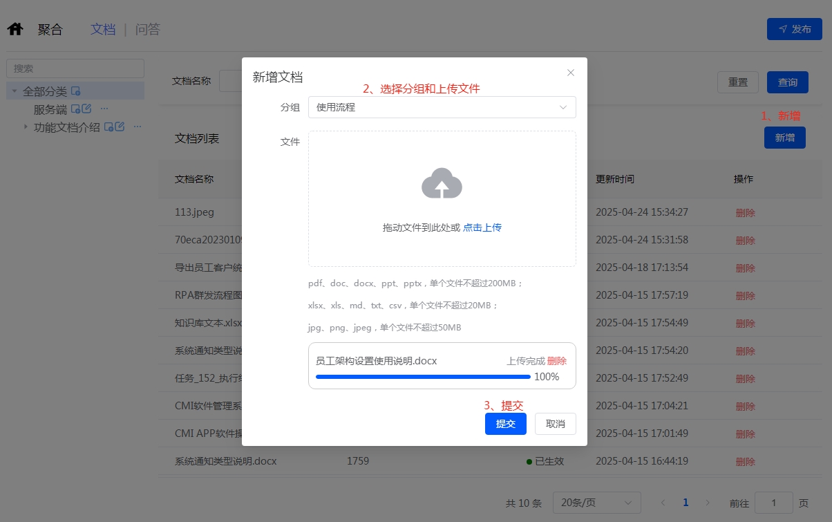Click the edit icon next to 服务端
This screenshot has width=832, height=522.
coord(88,108)
